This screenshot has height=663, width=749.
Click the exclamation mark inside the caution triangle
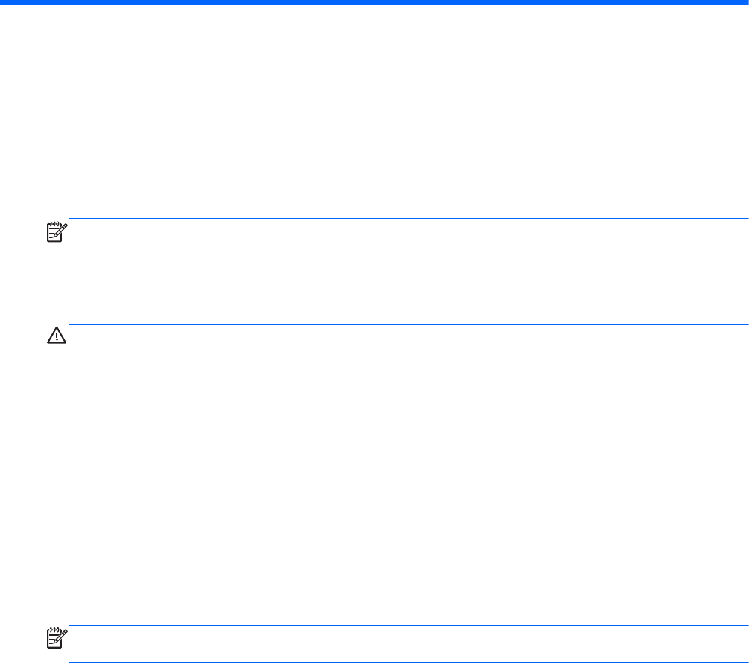(56, 338)
